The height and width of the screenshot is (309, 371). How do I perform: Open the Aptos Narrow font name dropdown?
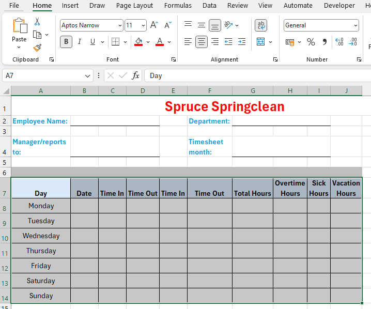click(x=120, y=25)
